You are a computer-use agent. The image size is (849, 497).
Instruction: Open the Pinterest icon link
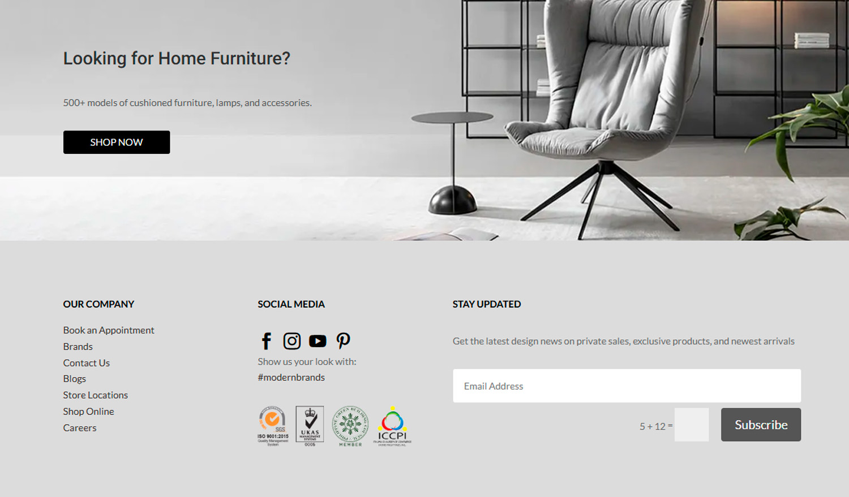coord(343,340)
